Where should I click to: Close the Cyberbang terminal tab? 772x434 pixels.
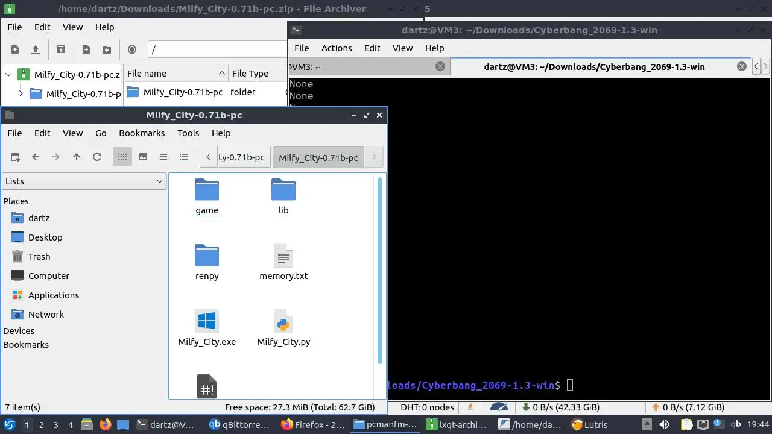point(742,67)
